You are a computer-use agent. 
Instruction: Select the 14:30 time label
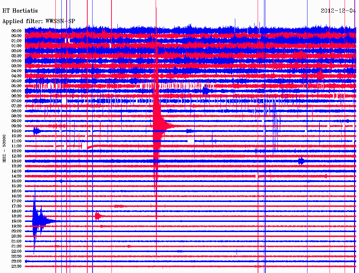coord(16,176)
